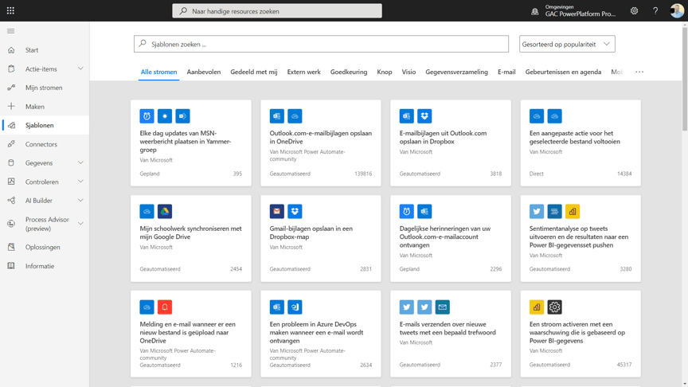688x387 pixels.
Task: Switch to Gedeeld met mij tab
Action: click(253, 72)
